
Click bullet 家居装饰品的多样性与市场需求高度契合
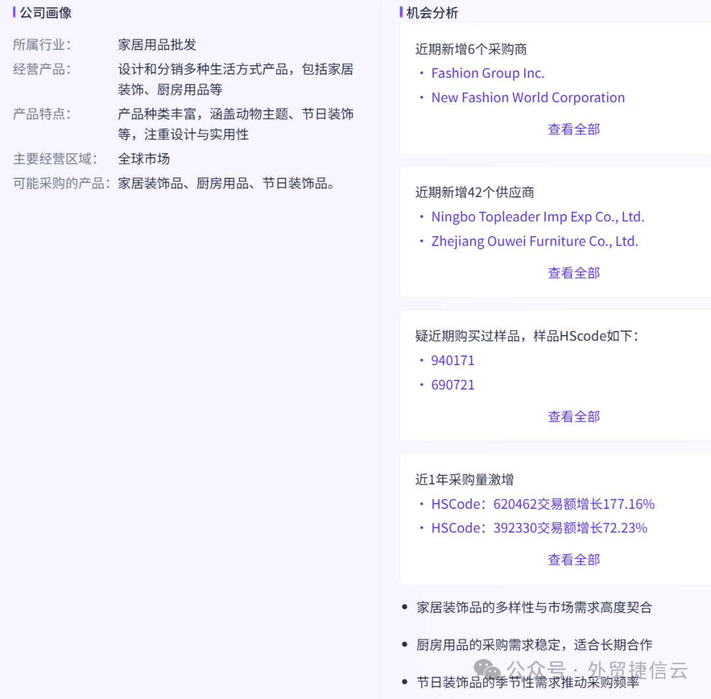(x=535, y=608)
